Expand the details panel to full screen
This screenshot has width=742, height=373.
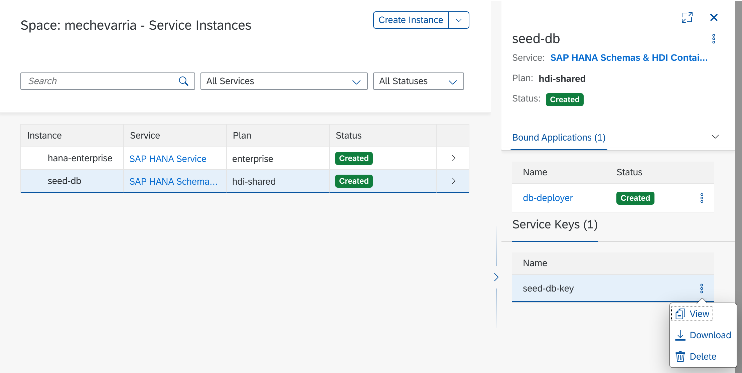point(687,17)
